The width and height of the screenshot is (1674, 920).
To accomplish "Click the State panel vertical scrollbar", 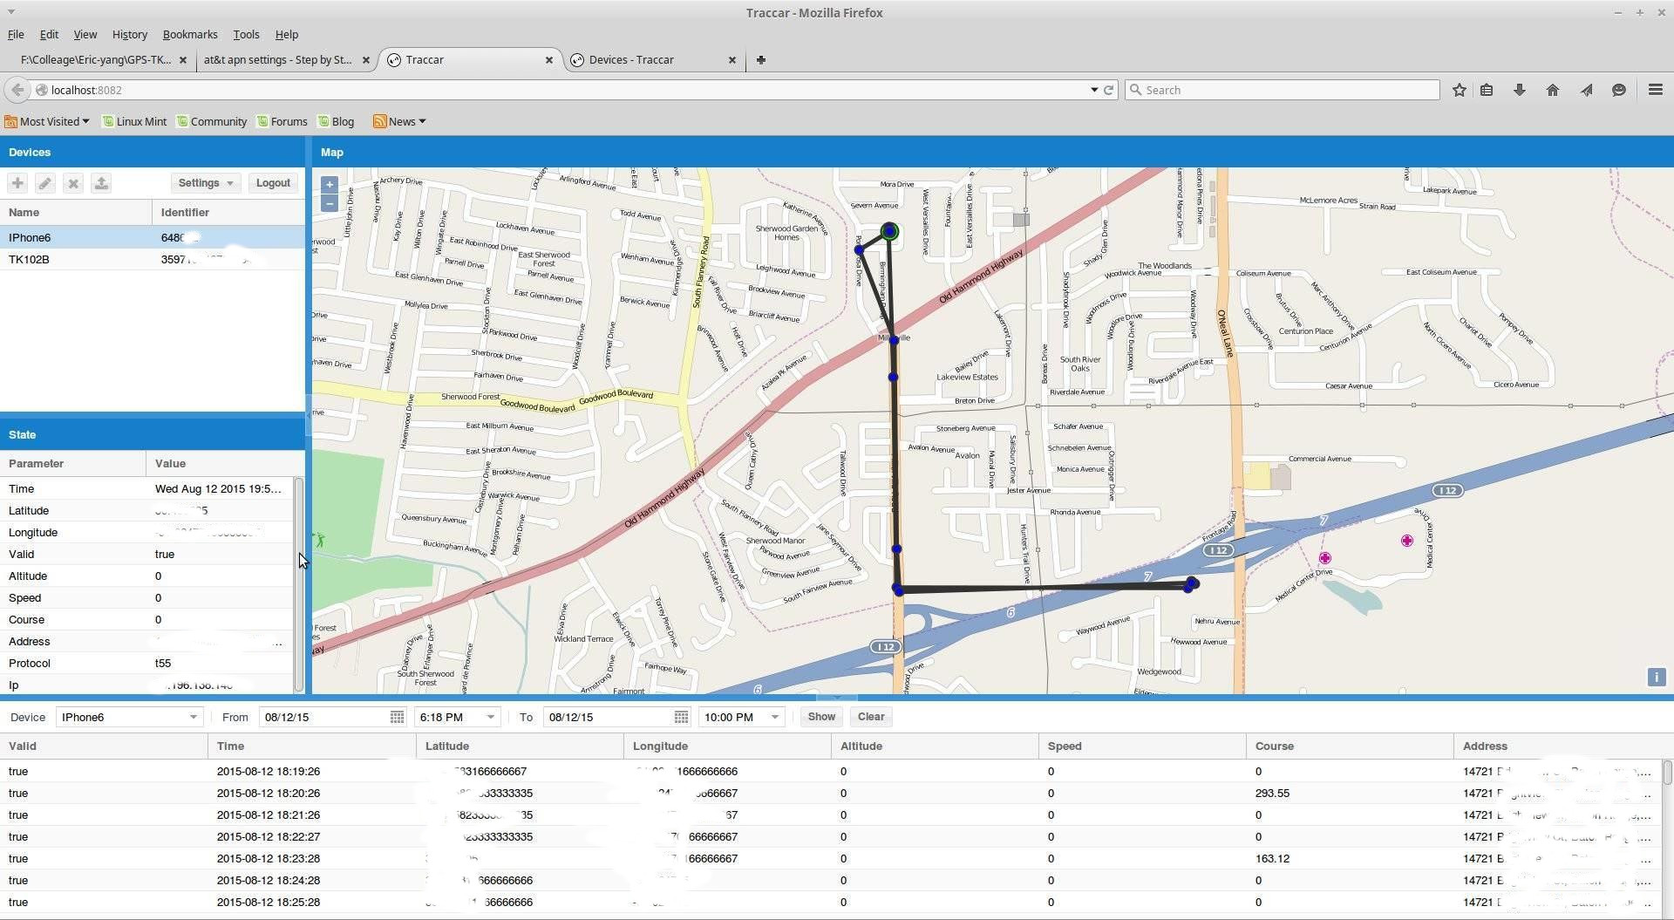I will click(299, 584).
